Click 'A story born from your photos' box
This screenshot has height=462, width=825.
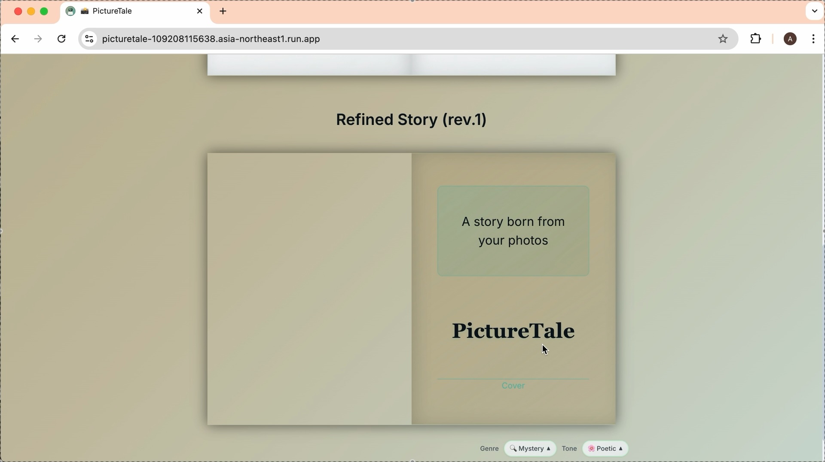(513, 231)
